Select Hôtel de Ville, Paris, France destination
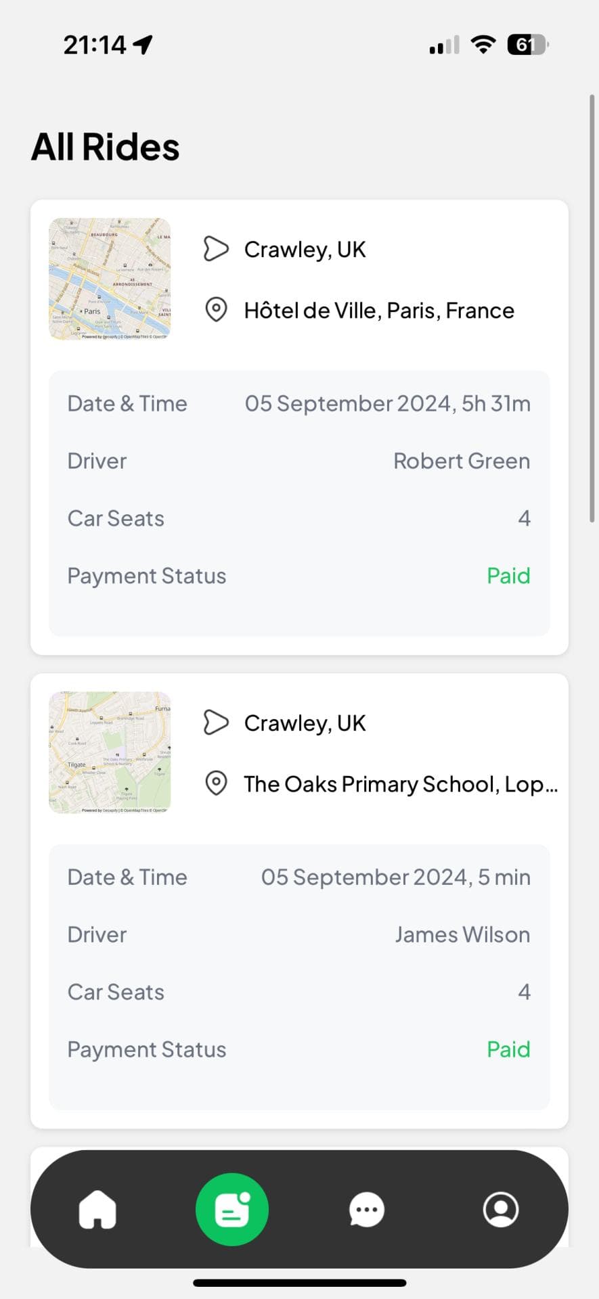599x1299 pixels. tap(379, 311)
